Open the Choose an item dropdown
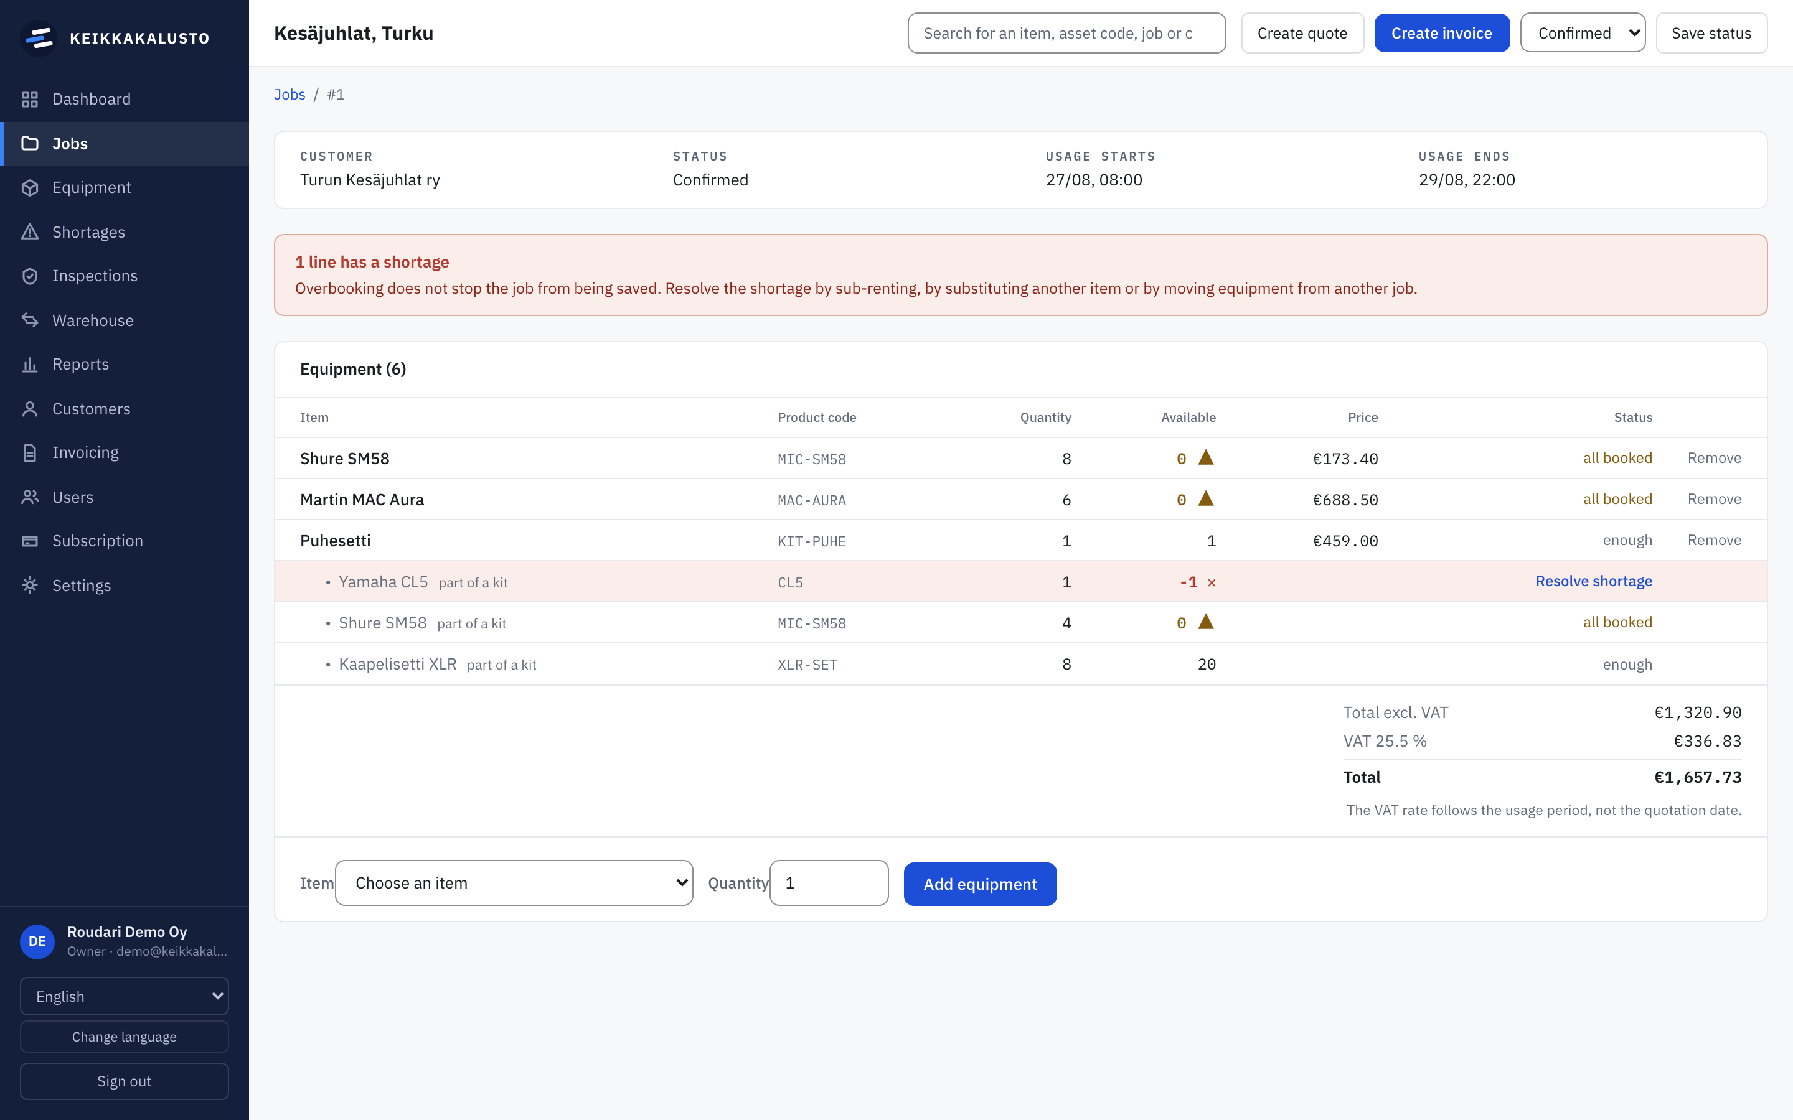 click(514, 883)
